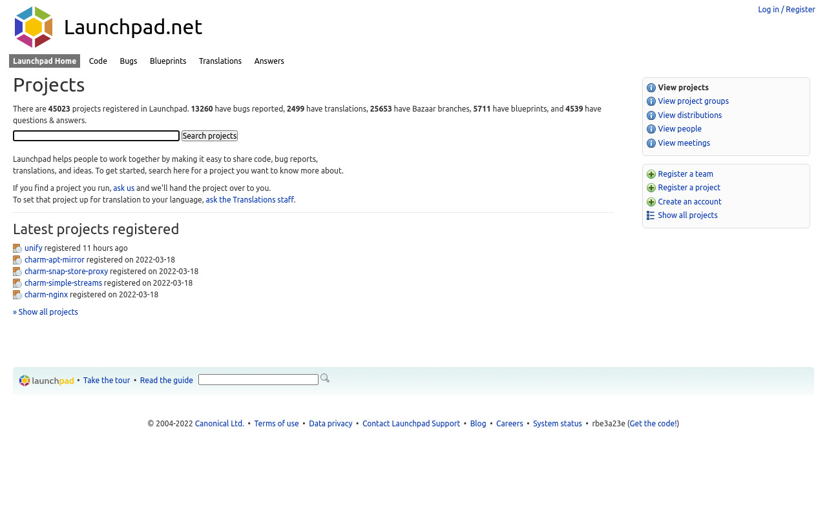Open the Blog footer link
The height and width of the screenshot is (516, 827).
click(x=478, y=424)
